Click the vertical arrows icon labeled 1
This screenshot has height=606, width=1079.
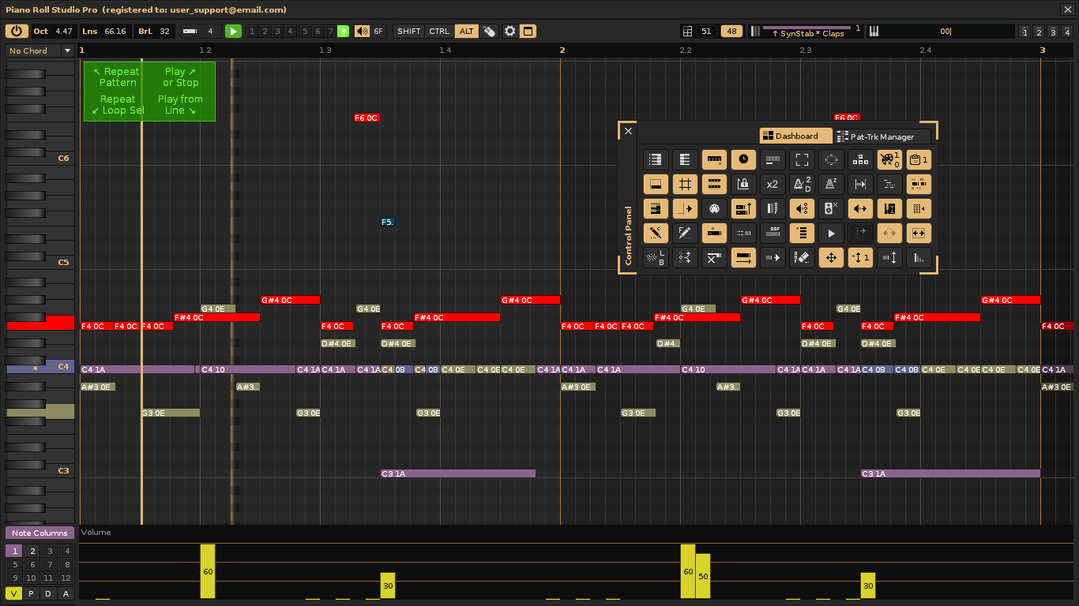pos(860,258)
